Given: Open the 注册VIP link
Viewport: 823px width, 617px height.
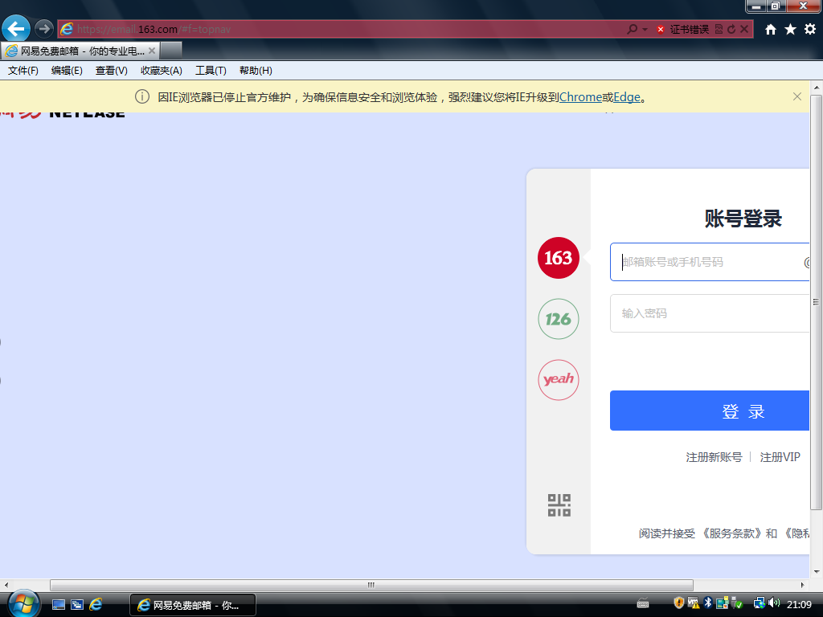Looking at the screenshot, I should coord(780,457).
